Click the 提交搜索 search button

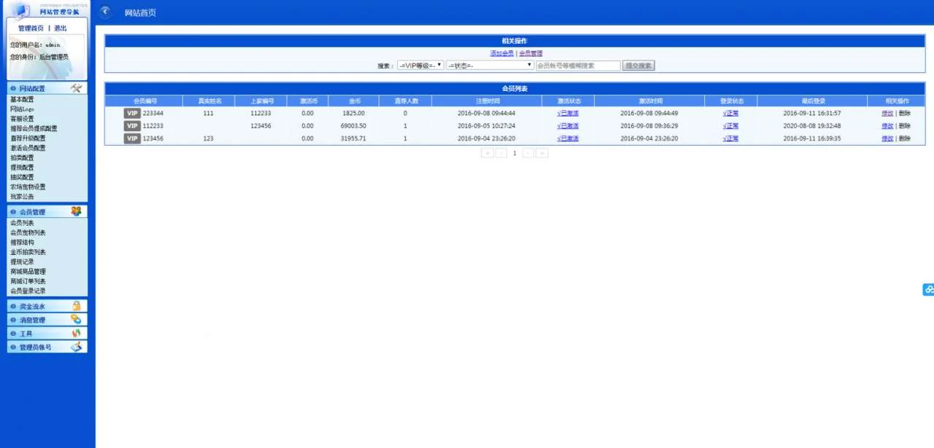pos(638,66)
